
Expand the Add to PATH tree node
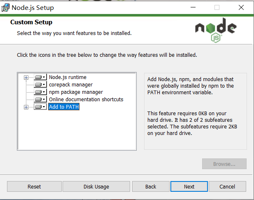coord(26,107)
